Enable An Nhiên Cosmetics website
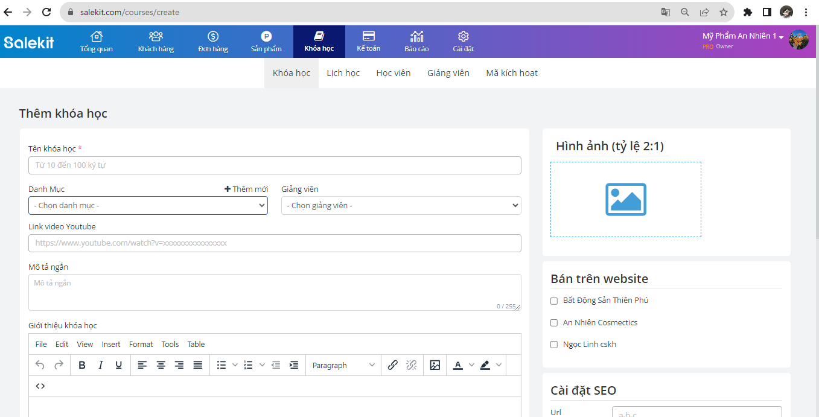The width and height of the screenshot is (819, 417). click(554, 323)
